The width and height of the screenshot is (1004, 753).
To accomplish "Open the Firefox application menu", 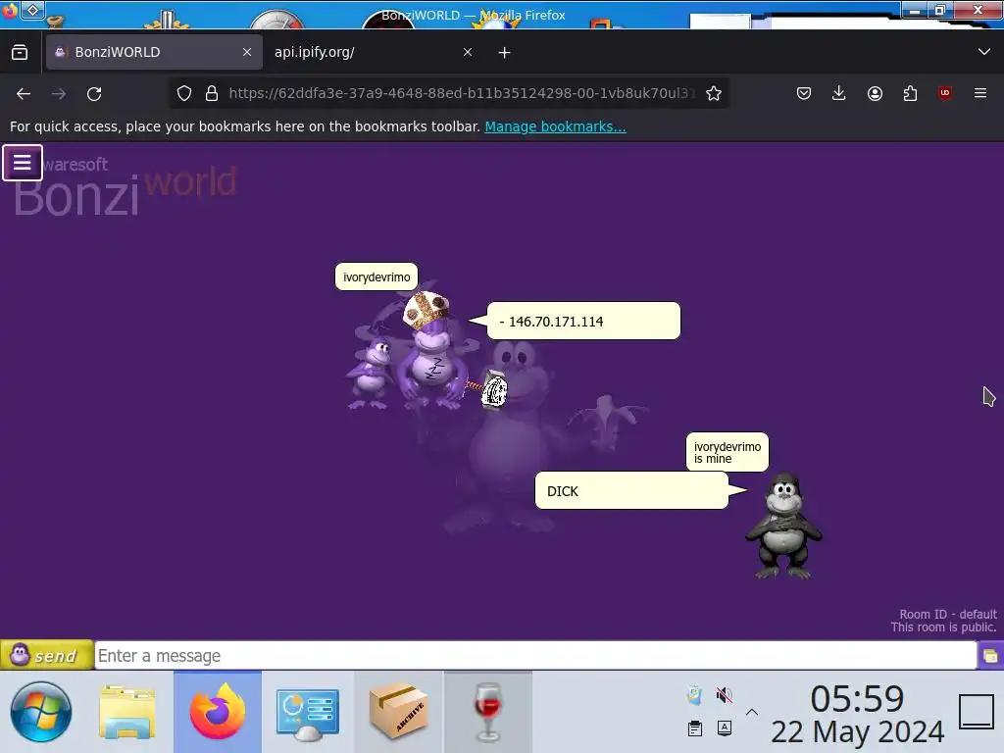I will 980,93.
